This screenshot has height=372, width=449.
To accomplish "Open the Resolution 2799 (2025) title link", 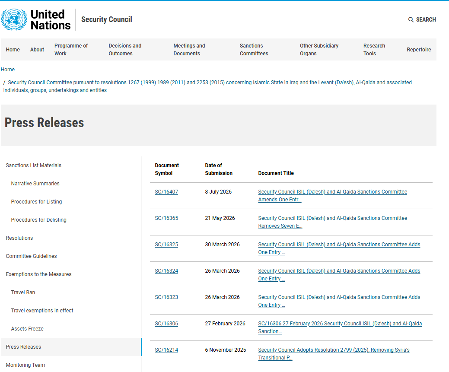I will [334, 354].
